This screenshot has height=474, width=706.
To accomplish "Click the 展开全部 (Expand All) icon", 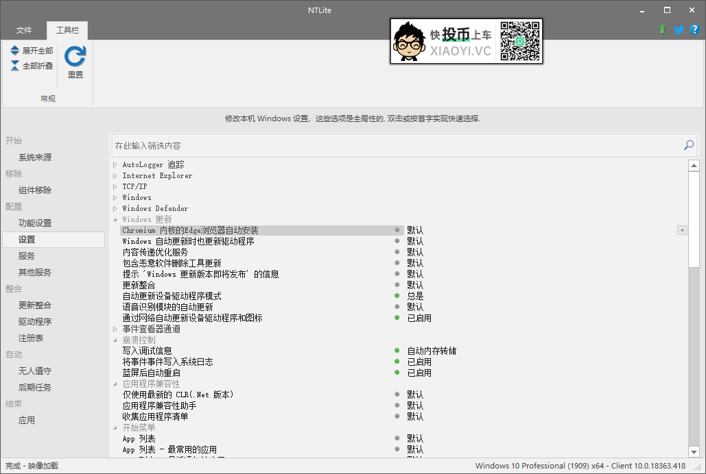I will 14,49.
